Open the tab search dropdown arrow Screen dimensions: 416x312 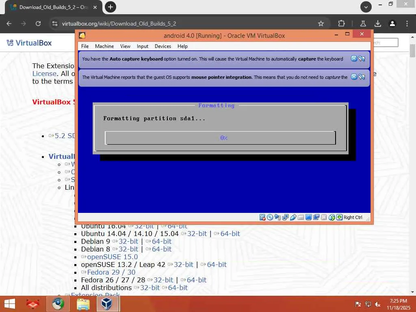point(366,7)
